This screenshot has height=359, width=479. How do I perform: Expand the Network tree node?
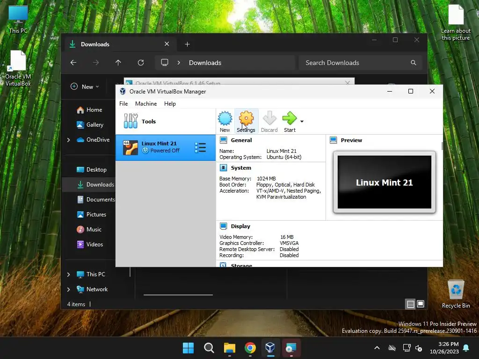tap(68, 289)
